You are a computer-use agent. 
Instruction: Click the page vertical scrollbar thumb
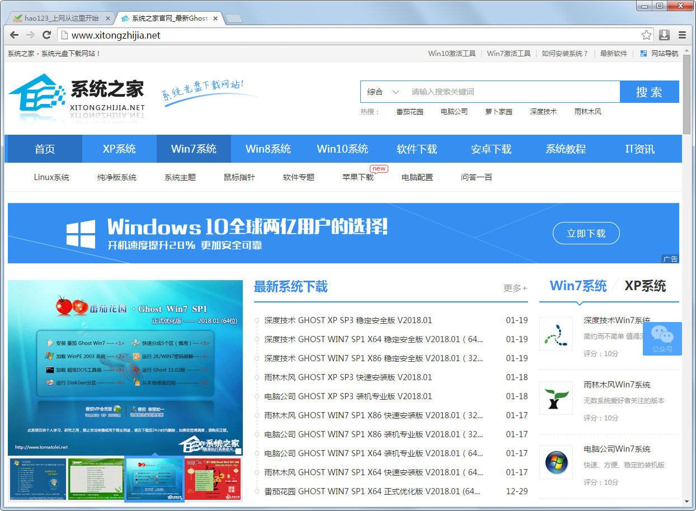tap(686, 94)
